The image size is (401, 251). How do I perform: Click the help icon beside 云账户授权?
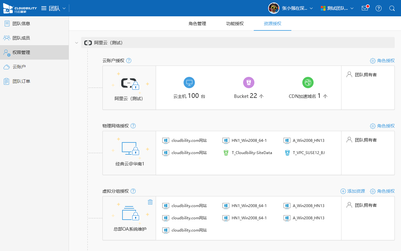click(129, 61)
